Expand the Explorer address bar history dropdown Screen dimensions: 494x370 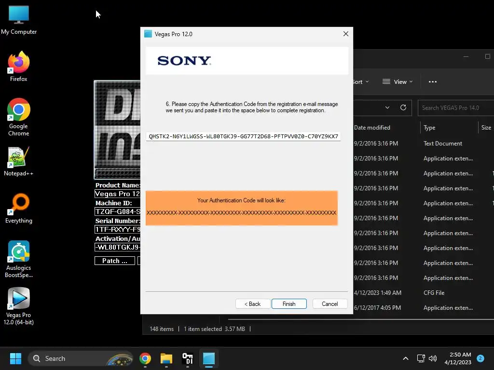coord(387,107)
